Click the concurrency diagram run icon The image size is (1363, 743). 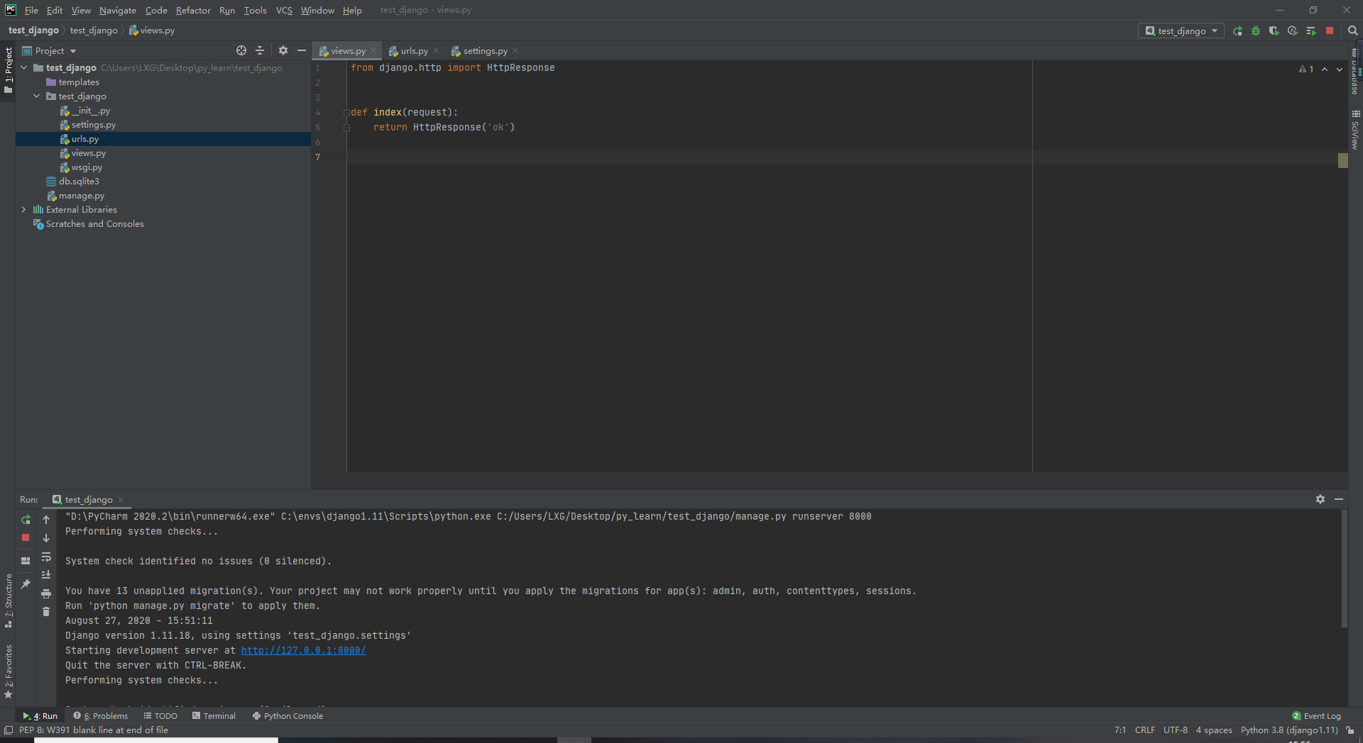pos(1311,30)
